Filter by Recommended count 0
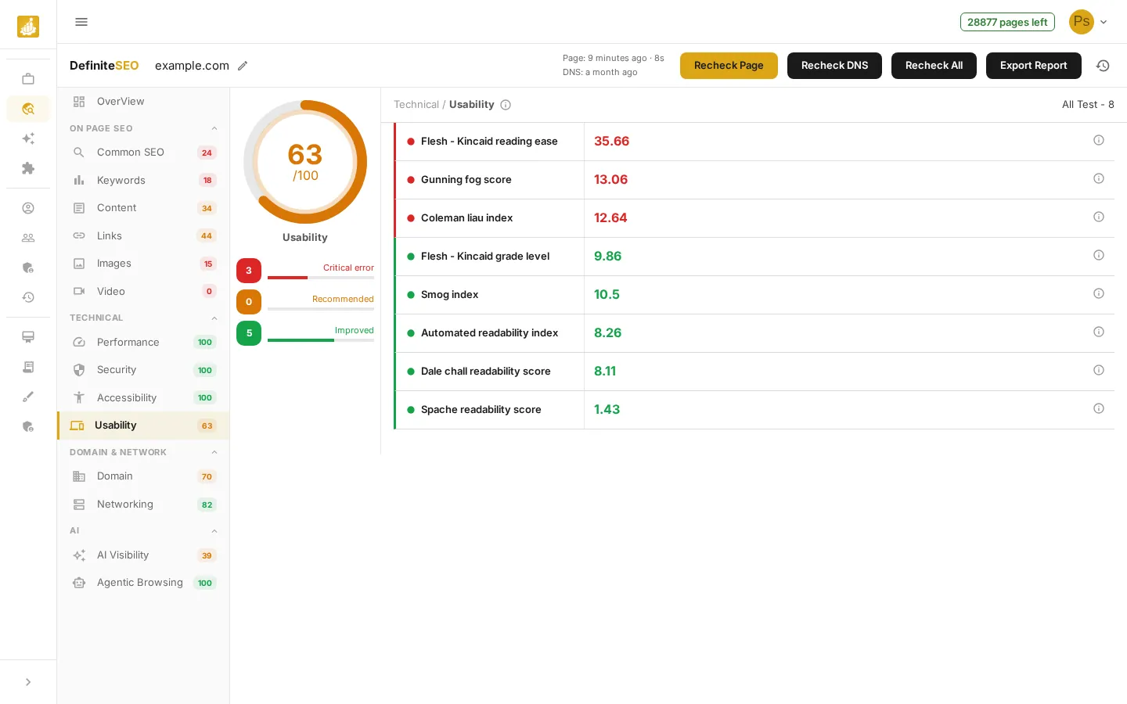The image size is (1127, 704). 249,302
